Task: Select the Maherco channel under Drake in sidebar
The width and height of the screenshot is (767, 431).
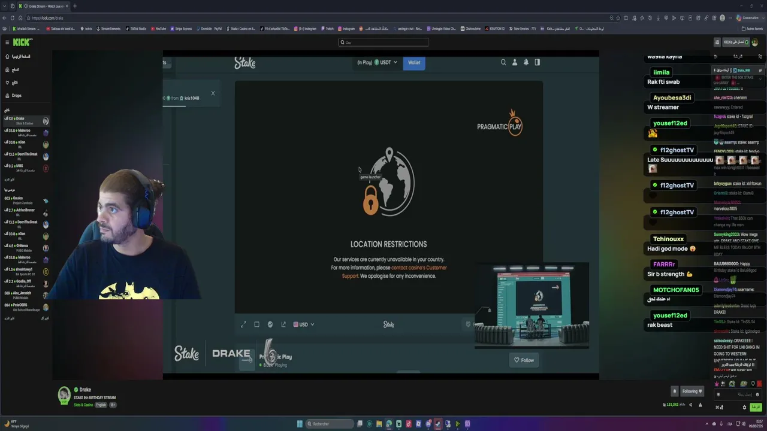Action: click(27, 132)
